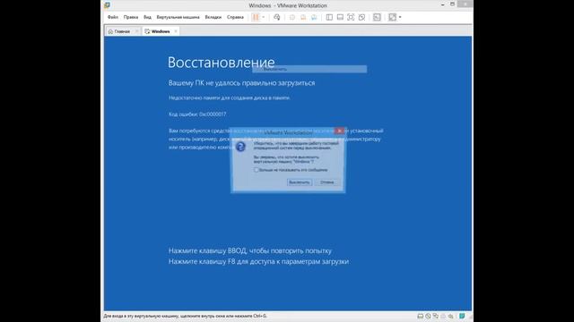Click the printer status bar icon

[443, 316]
